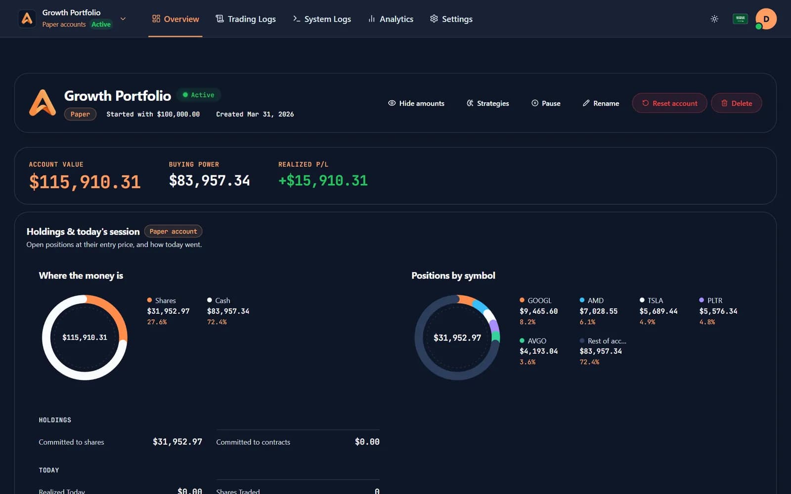Select the Cash white legend dot
This screenshot has height=494, width=791.
click(210, 300)
